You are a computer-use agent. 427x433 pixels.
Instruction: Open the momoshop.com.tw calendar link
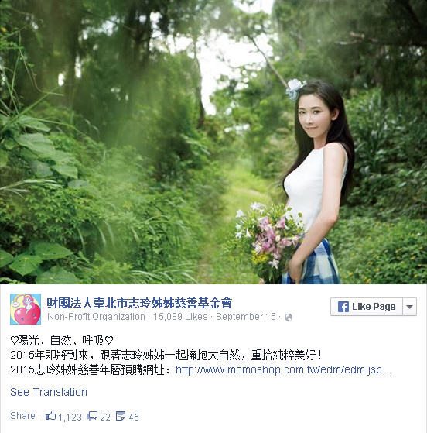pyautogui.click(x=283, y=369)
